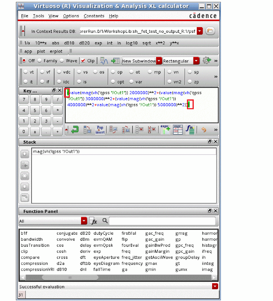Screen dimensions: 273x301
Task: Click the dB20 function button
Action: pos(84,43)
